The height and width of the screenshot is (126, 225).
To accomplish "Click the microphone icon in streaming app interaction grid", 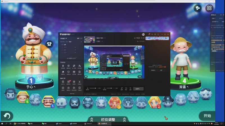I will coord(63,66).
